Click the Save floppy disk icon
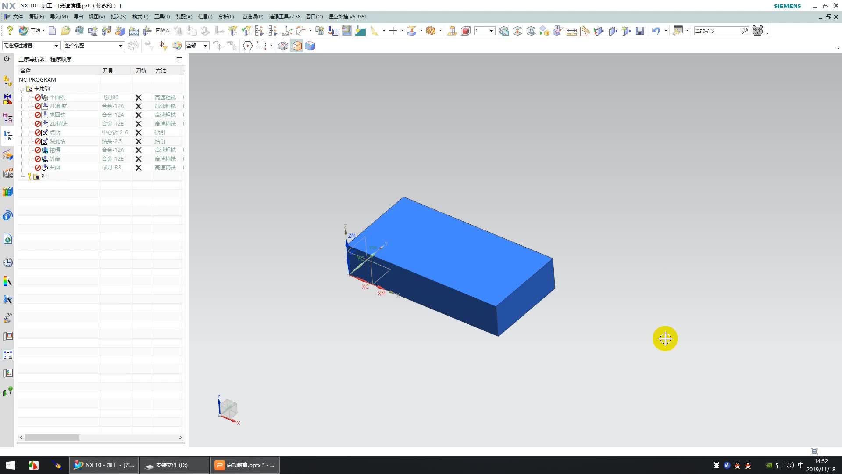842x474 pixels. [640, 31]
